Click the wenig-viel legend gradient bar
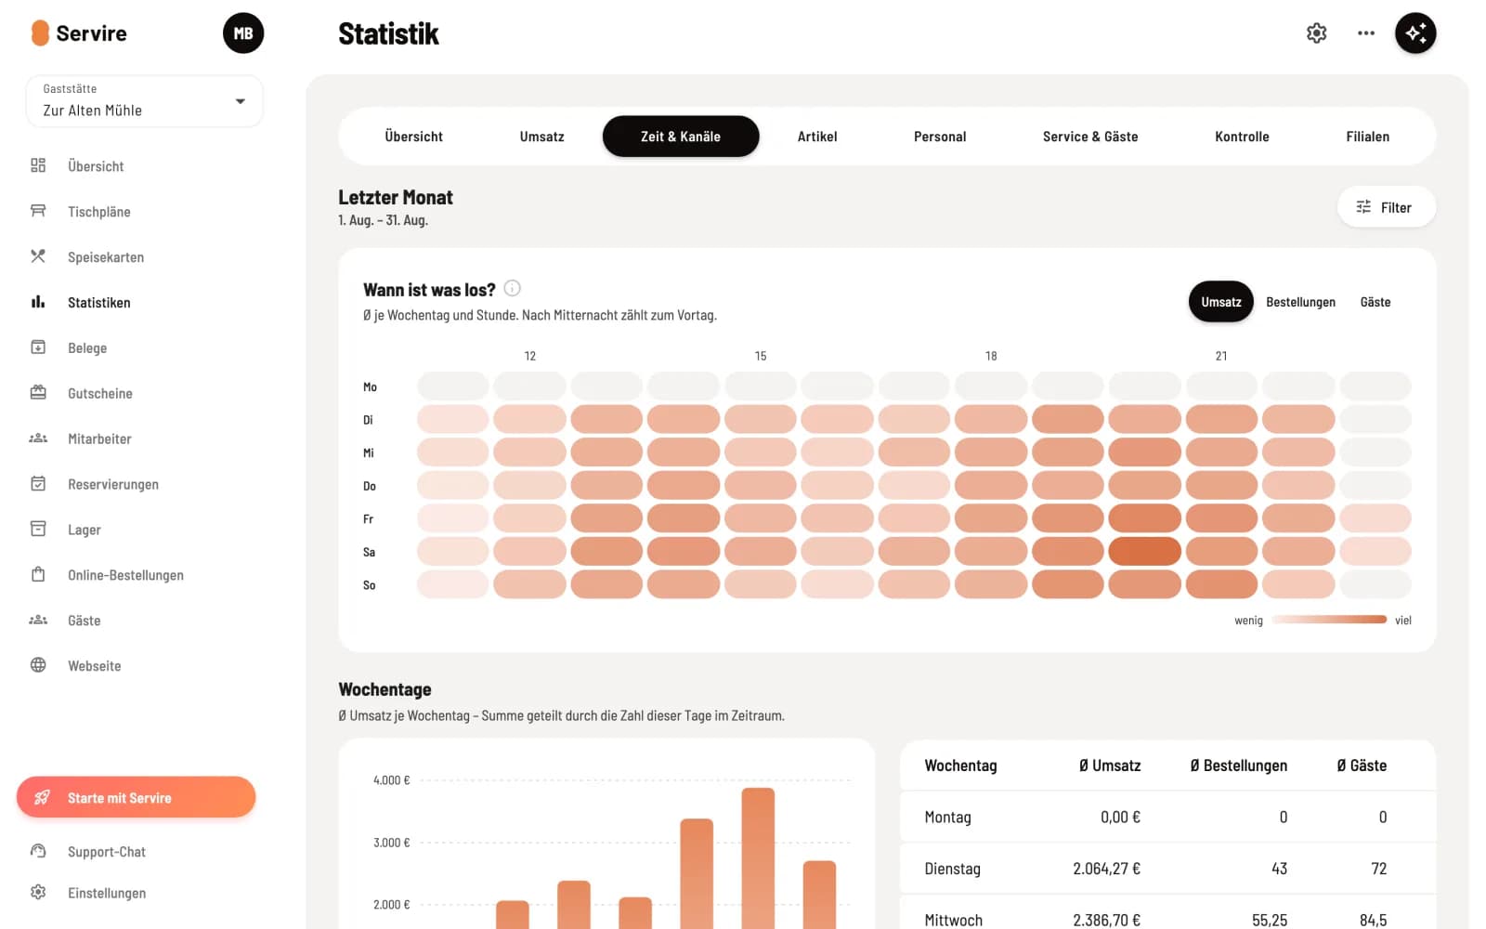Screen dimensions: 1486x929 [1329, 620]
